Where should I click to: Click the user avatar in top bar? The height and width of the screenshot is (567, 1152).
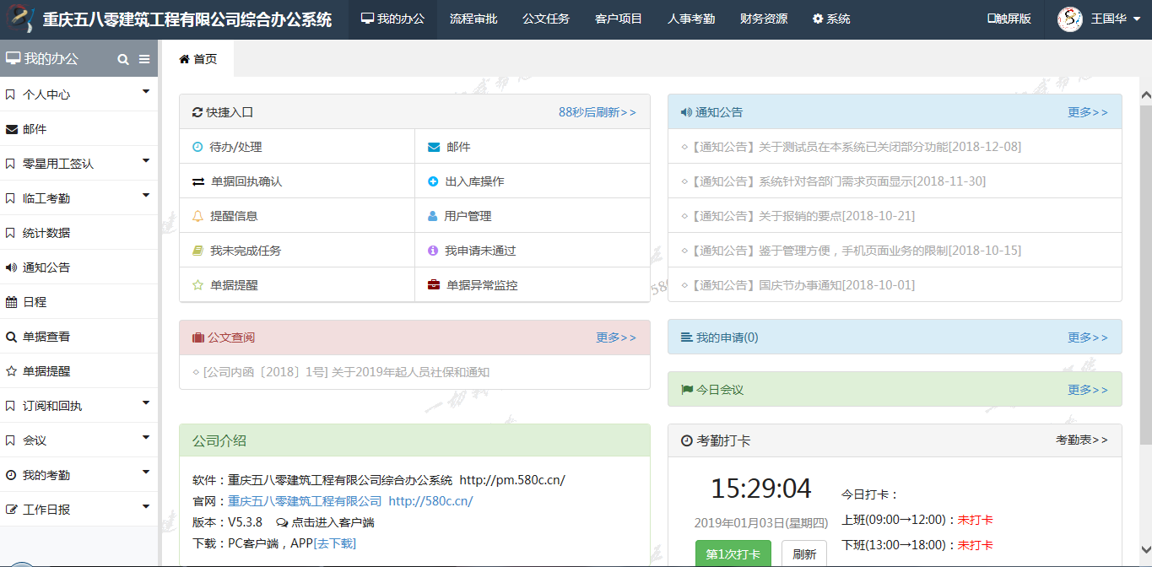tap(1070, 19)
